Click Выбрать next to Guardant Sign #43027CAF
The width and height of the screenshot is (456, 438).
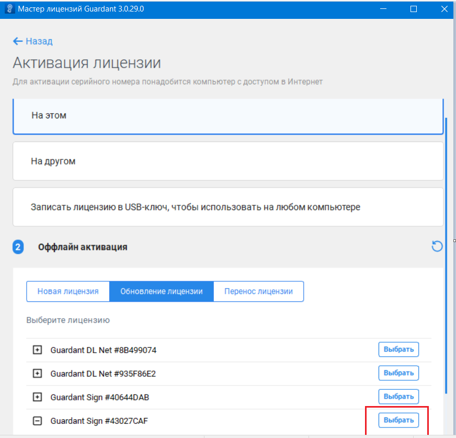click(398, 420)
